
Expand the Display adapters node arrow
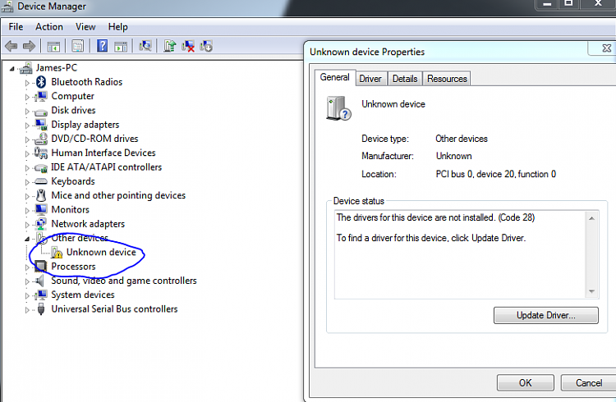pyautogui.click(x=27, y=126)
